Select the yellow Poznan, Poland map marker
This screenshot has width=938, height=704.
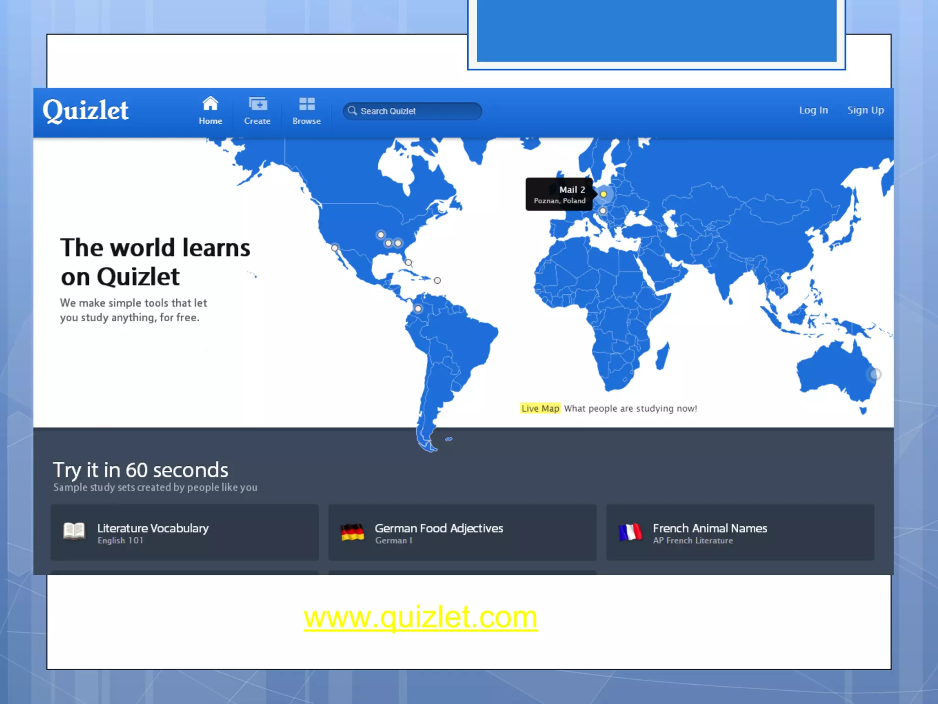point(604,194)
